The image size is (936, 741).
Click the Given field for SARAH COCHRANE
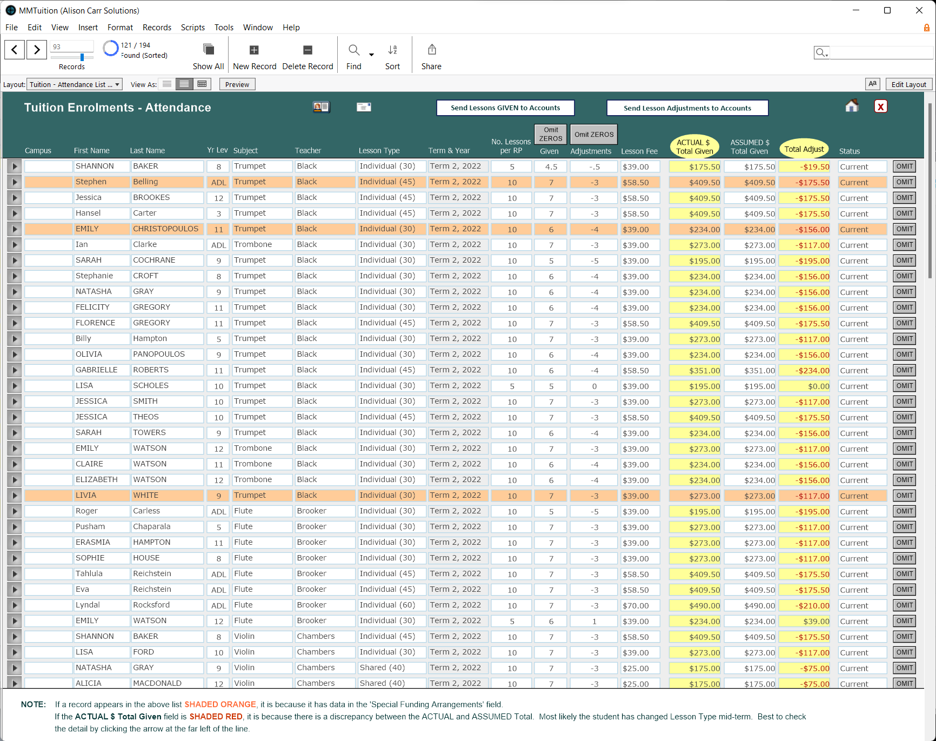pyautogui.click(x=551, y=261)
